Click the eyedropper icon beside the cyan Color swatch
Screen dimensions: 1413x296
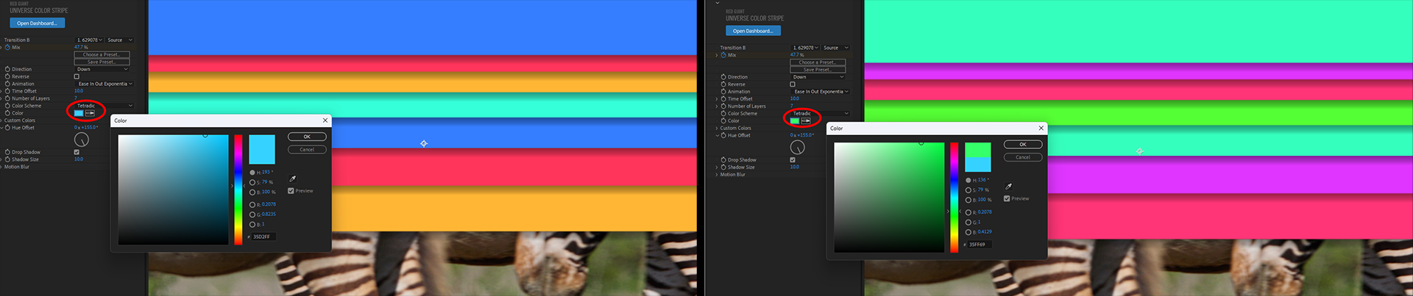pyautogui.click(x=90, y=113)
